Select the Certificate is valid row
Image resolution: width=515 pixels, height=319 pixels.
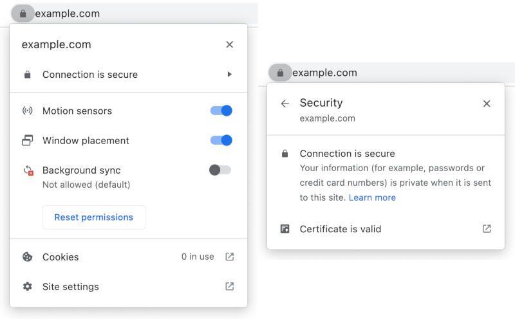341,229
